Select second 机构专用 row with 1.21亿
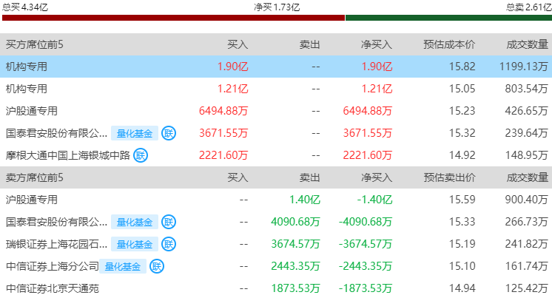 click(x=276, y=89)
